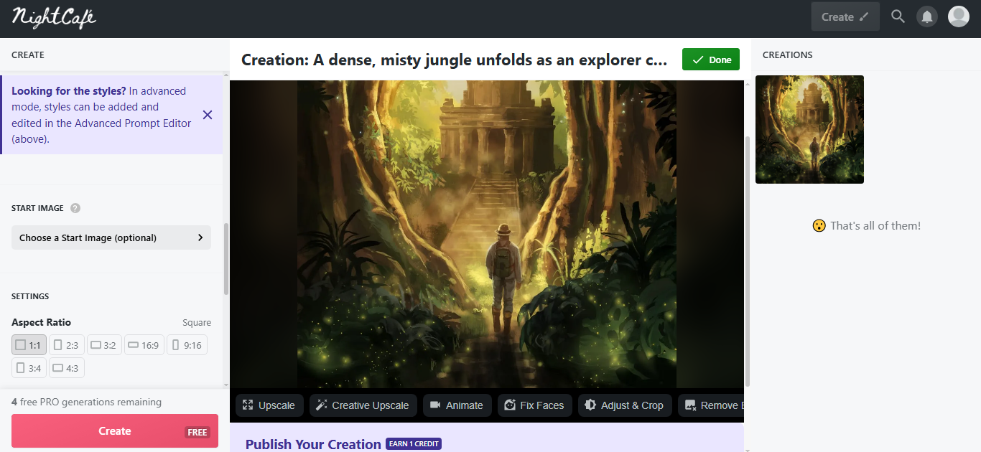This screenshot has width=981, height=452.
Task: Open the Creative Upscale tool
Action: click(x=363, y=405)
